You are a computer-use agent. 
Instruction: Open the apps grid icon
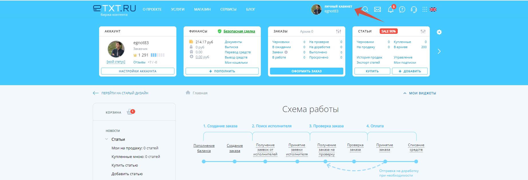point(425,9)
